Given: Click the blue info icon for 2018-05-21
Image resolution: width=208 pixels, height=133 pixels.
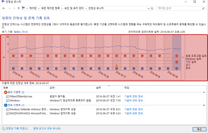Looking at the screenshot, I should [x=31, y=69].
